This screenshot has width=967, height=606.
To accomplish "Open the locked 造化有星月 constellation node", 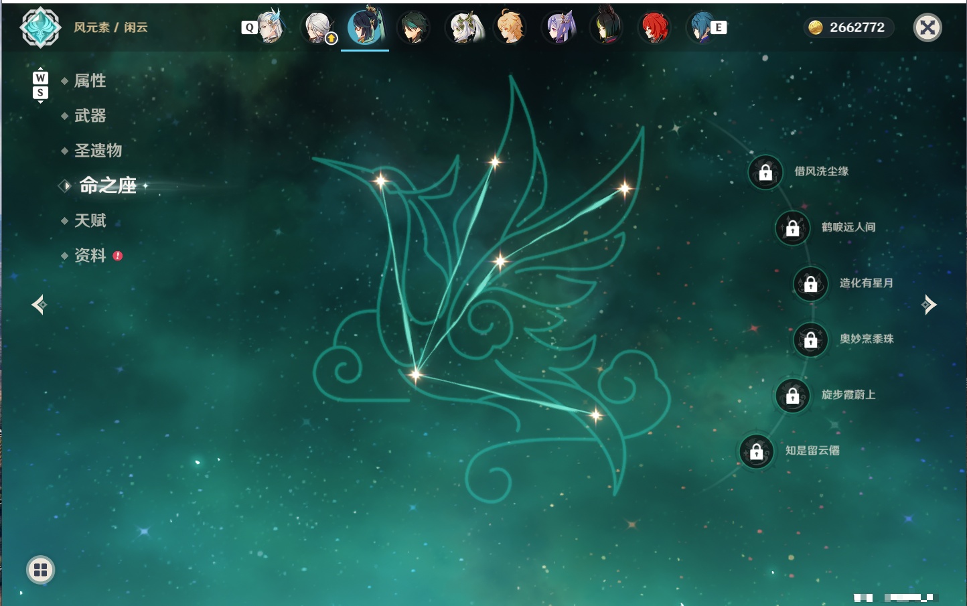I will pyautogui.click(x=811, y=283).
